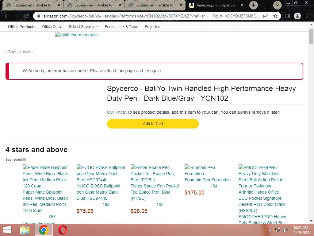This screenshot has width=314, height=236.
Task: Open Projectors category link
Action: point(153,27)
